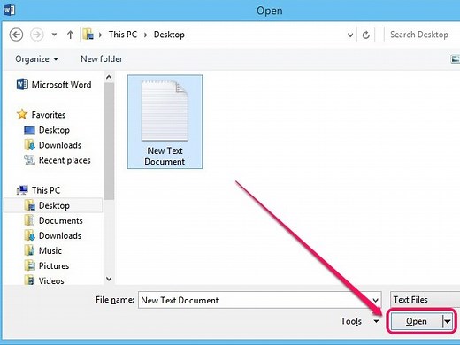Create a New folder
Image resolution: width=460 pixels, height=345 pixels.
coord(102,59)
